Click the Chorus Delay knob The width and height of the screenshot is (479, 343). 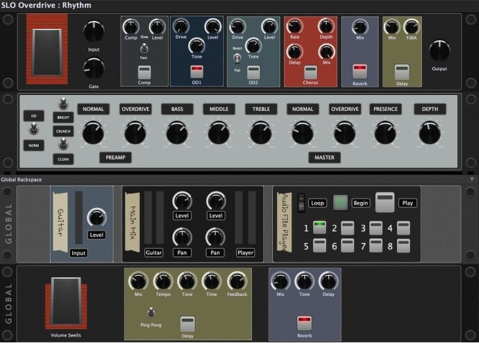click(294, 52)
